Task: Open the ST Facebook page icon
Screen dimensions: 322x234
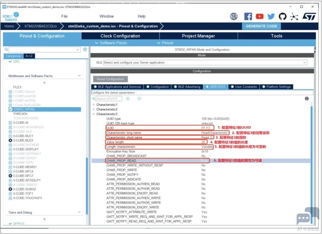Action: click(x=248, y=16)
